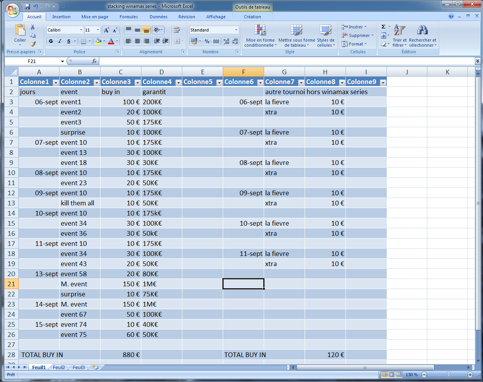Align text to the right
The image size is (483, 382).
click(x=146, y=41)
